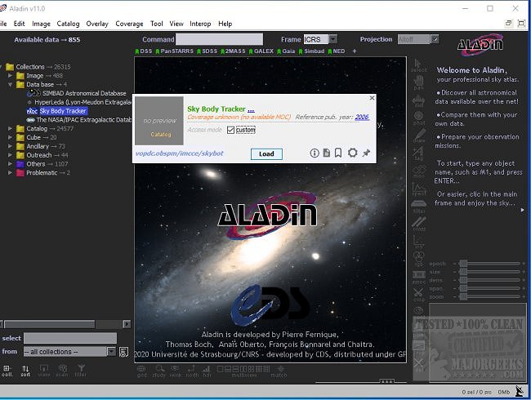Click the Load button
This screenshot has width=531, height=400.
266,154
